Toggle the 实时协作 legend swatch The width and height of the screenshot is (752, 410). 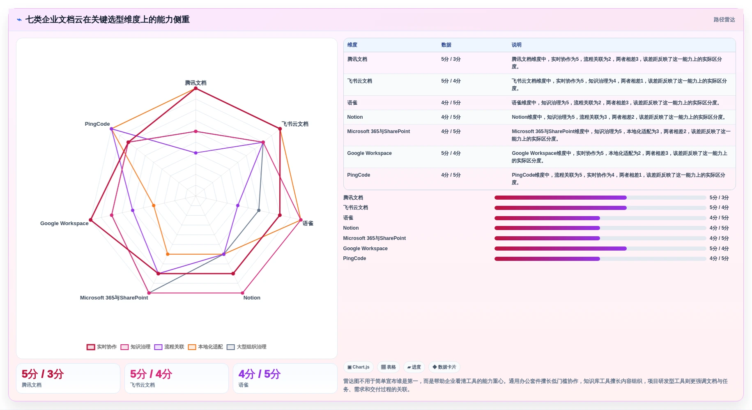tap(91, 347)
